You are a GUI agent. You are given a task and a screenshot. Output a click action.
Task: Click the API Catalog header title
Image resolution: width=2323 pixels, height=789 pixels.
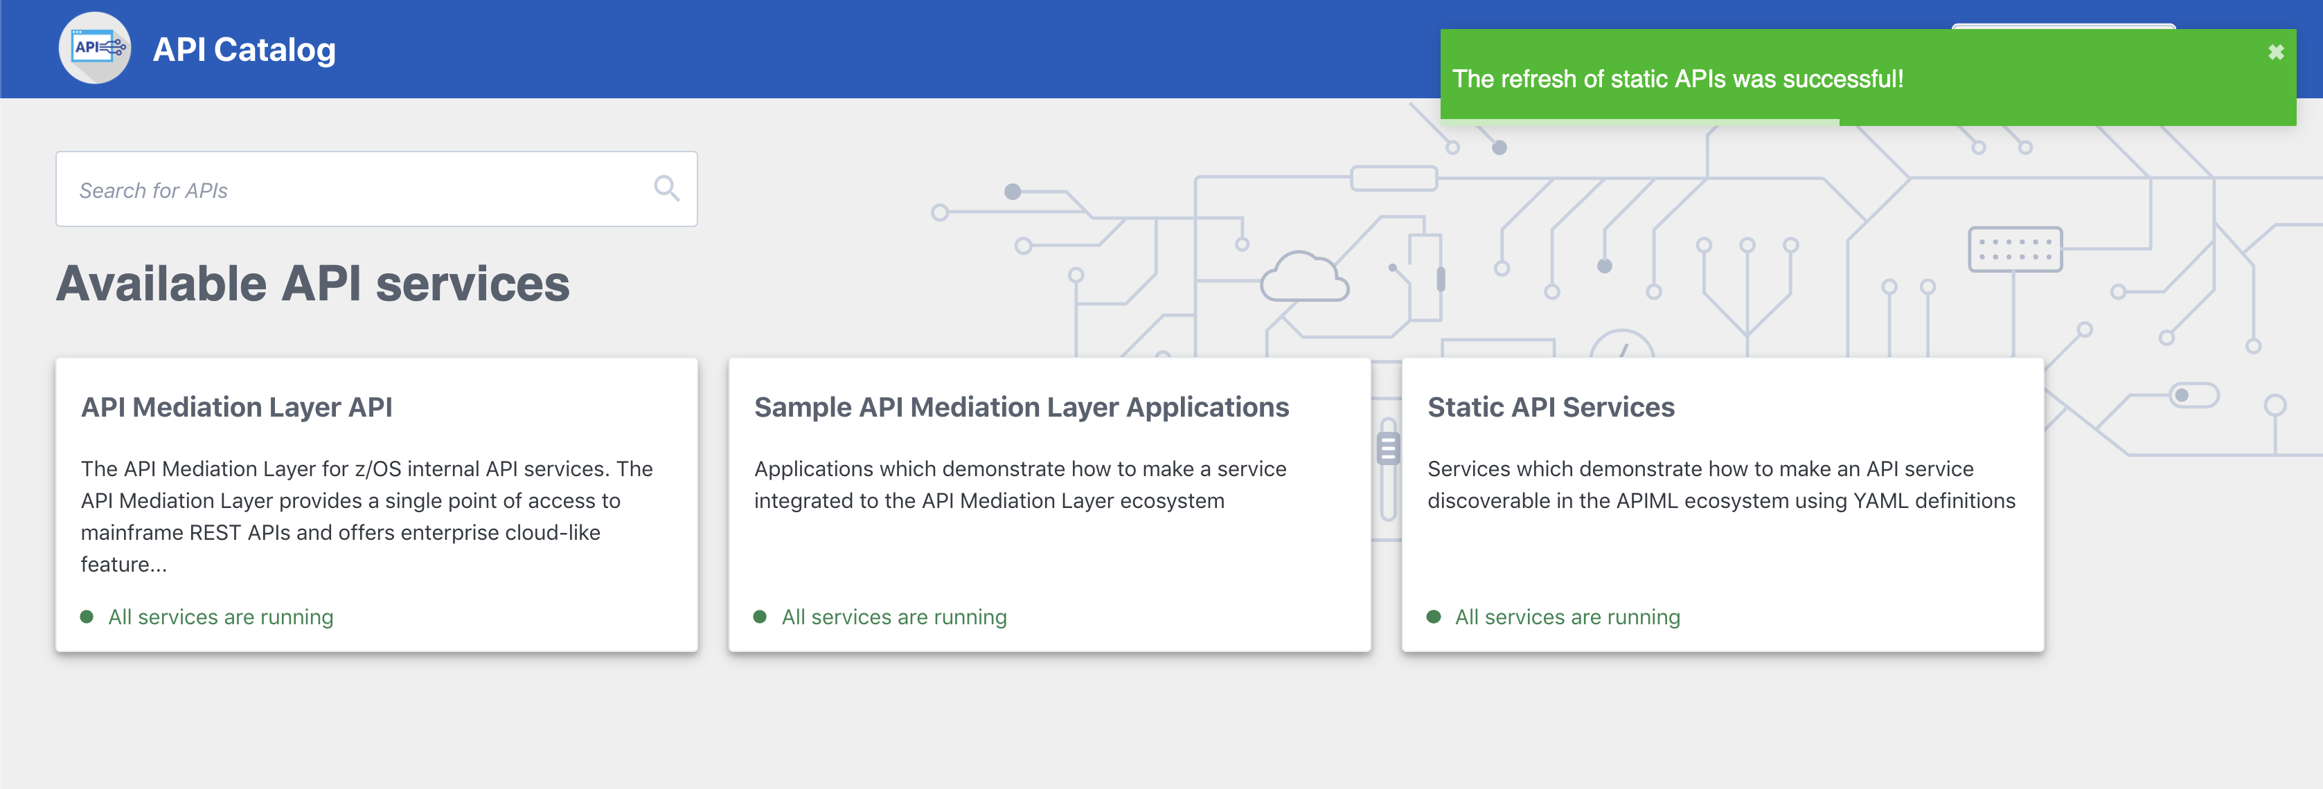(244, 50)
